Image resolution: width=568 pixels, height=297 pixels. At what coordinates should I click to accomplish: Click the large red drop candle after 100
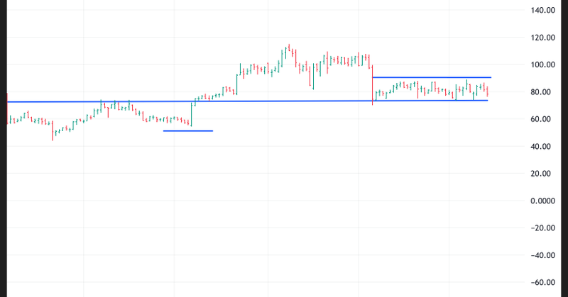click(x=373, y=85)
